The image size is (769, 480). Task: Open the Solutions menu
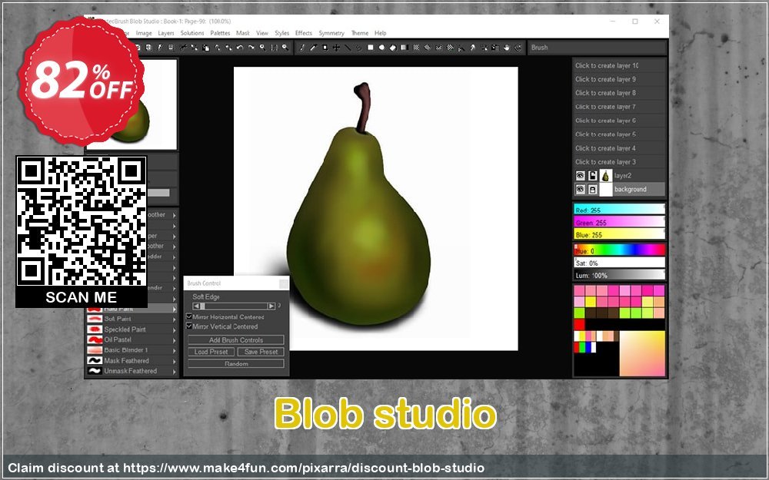tap(192, 33)
